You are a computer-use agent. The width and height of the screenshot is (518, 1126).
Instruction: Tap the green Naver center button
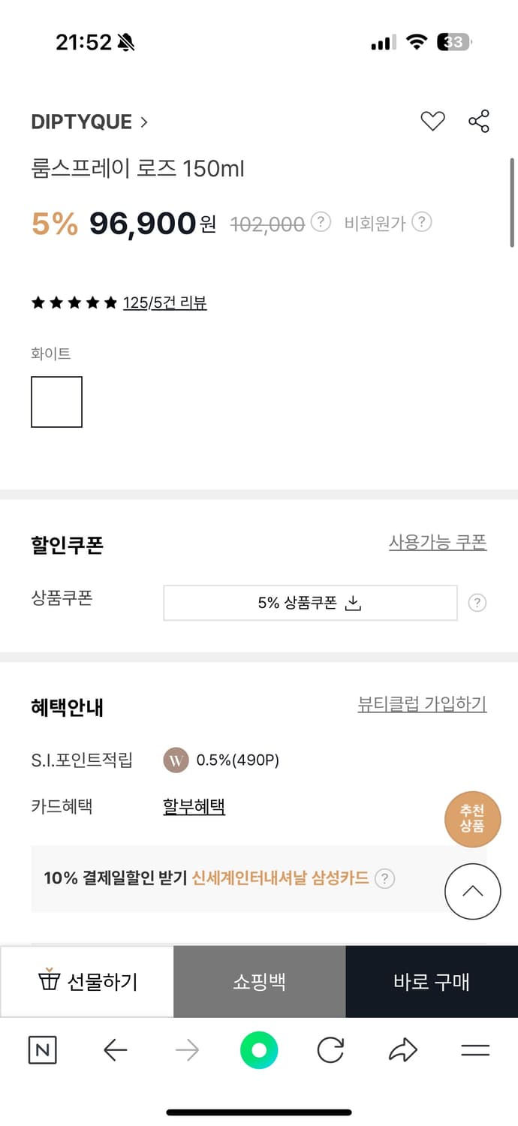point(259,1050)
